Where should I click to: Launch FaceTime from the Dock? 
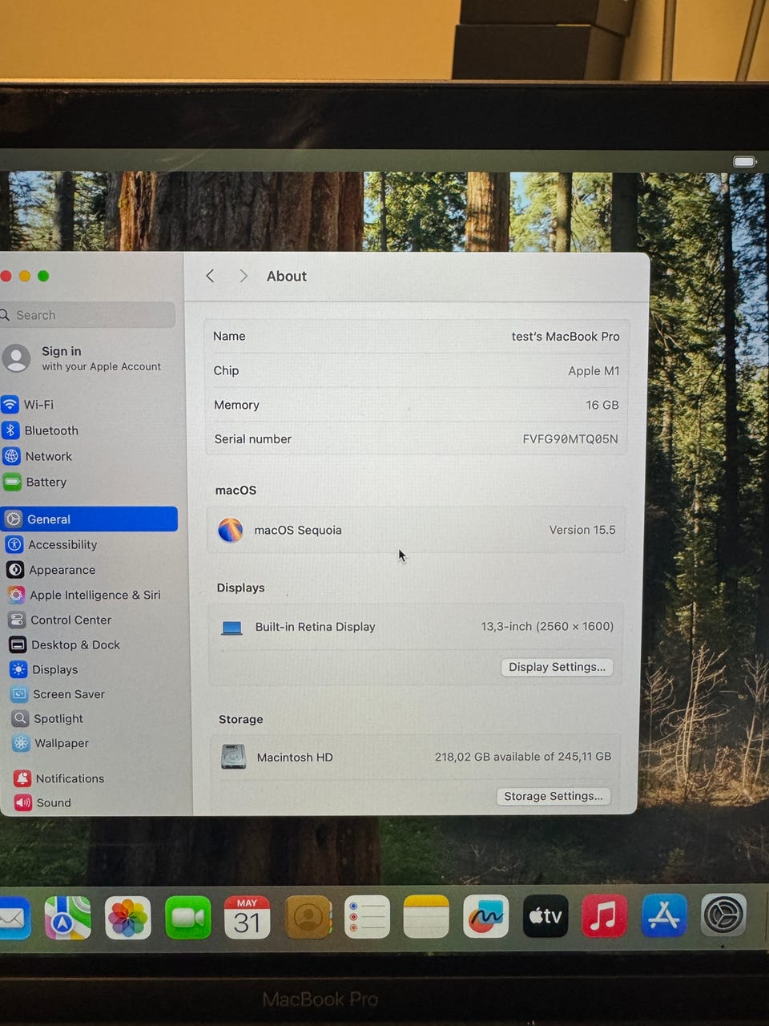click(187, 918)
